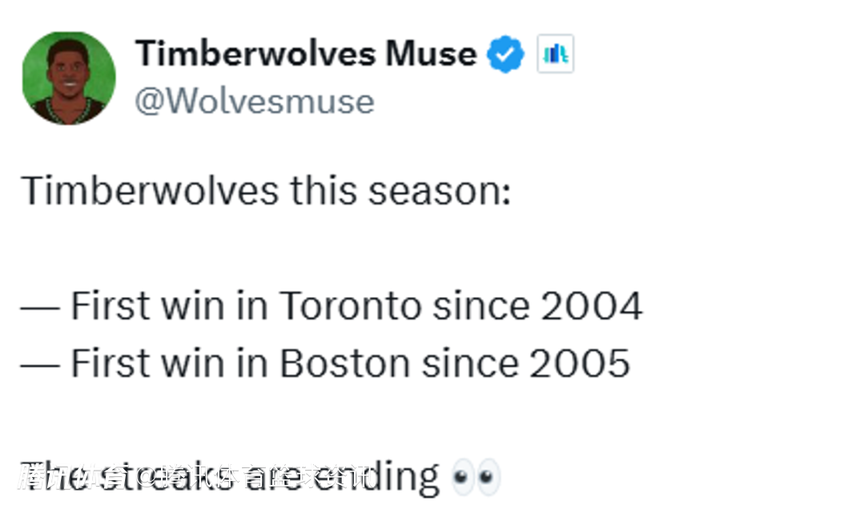Image resolution: width=865 pixels, height=505 pixels.
Task: Click the Timberwolves Muse profile avatar
Action: [x=69, y=78]
